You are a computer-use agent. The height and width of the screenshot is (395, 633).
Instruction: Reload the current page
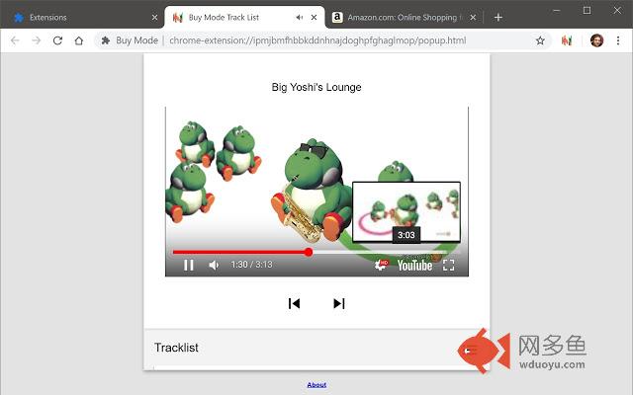[x=57, y=40]
